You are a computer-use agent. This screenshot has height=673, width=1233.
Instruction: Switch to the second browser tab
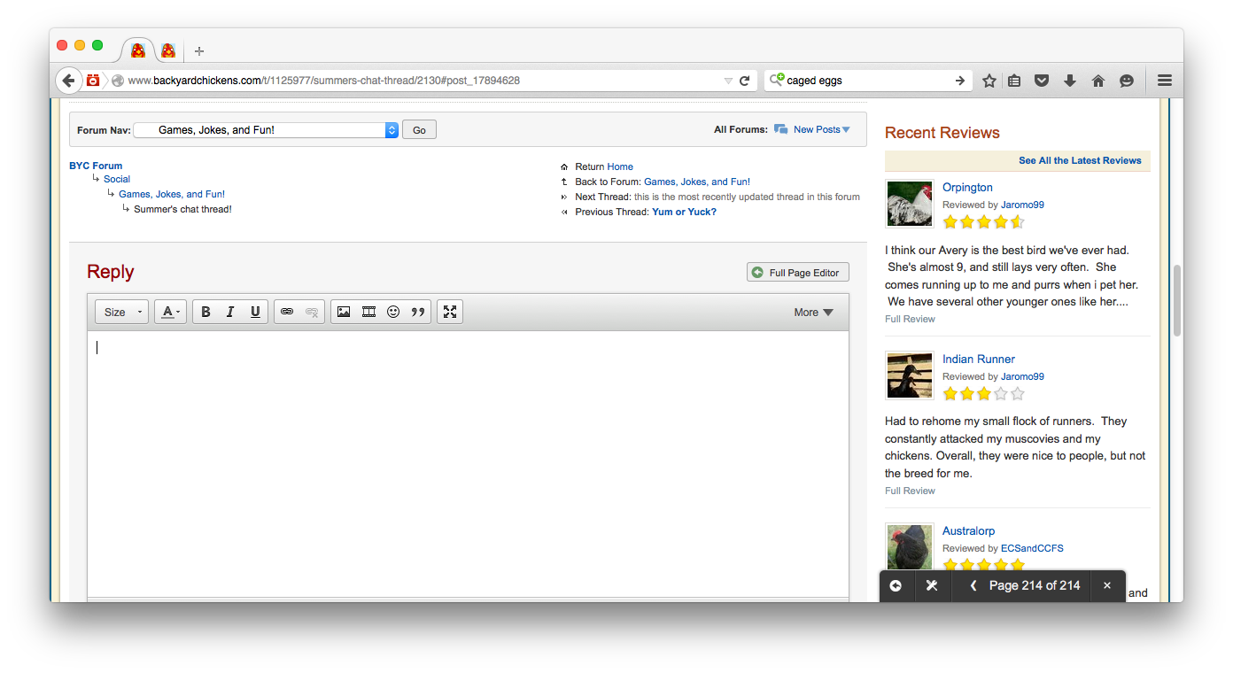point(168,50)
